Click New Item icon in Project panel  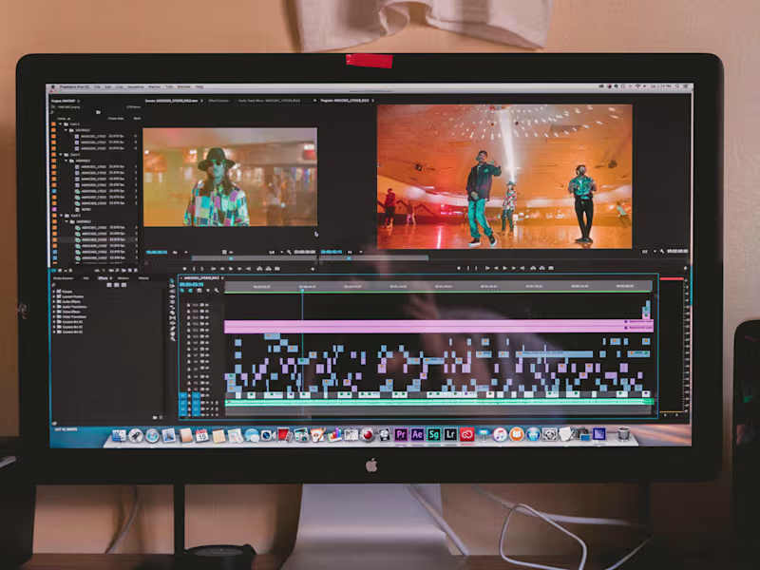click(129, 270)
